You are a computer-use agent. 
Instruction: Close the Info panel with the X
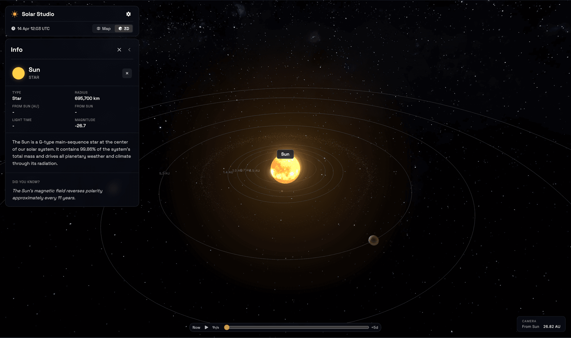coord(119,50)
